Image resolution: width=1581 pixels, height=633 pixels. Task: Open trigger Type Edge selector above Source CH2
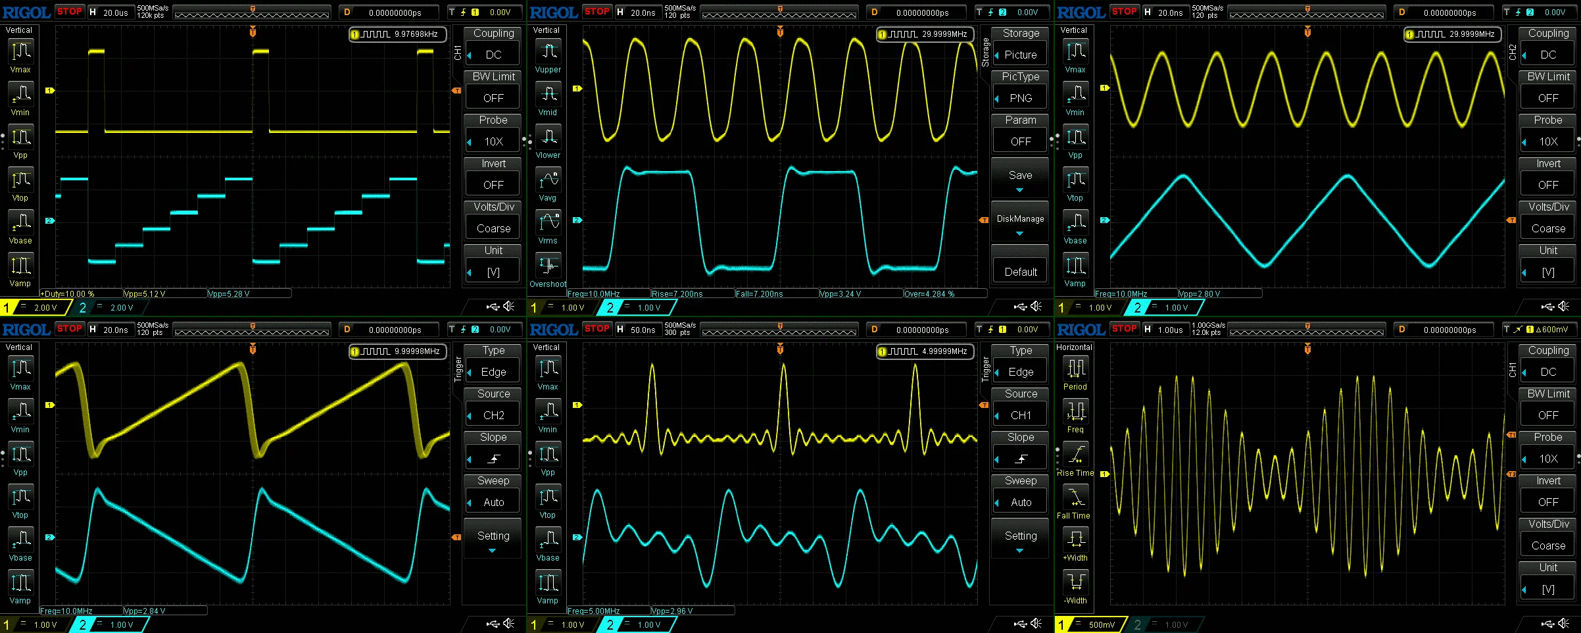(493, 364)
